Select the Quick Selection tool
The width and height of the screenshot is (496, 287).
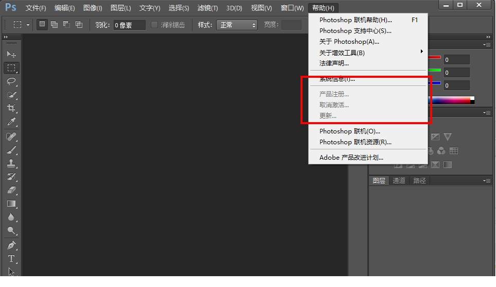tap(11, 95)
